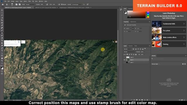
Task: Select the Path Selection tool
Action: click(2, 53)
